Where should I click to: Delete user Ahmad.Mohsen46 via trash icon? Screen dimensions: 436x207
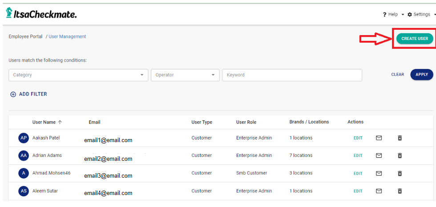coord(400,173)
